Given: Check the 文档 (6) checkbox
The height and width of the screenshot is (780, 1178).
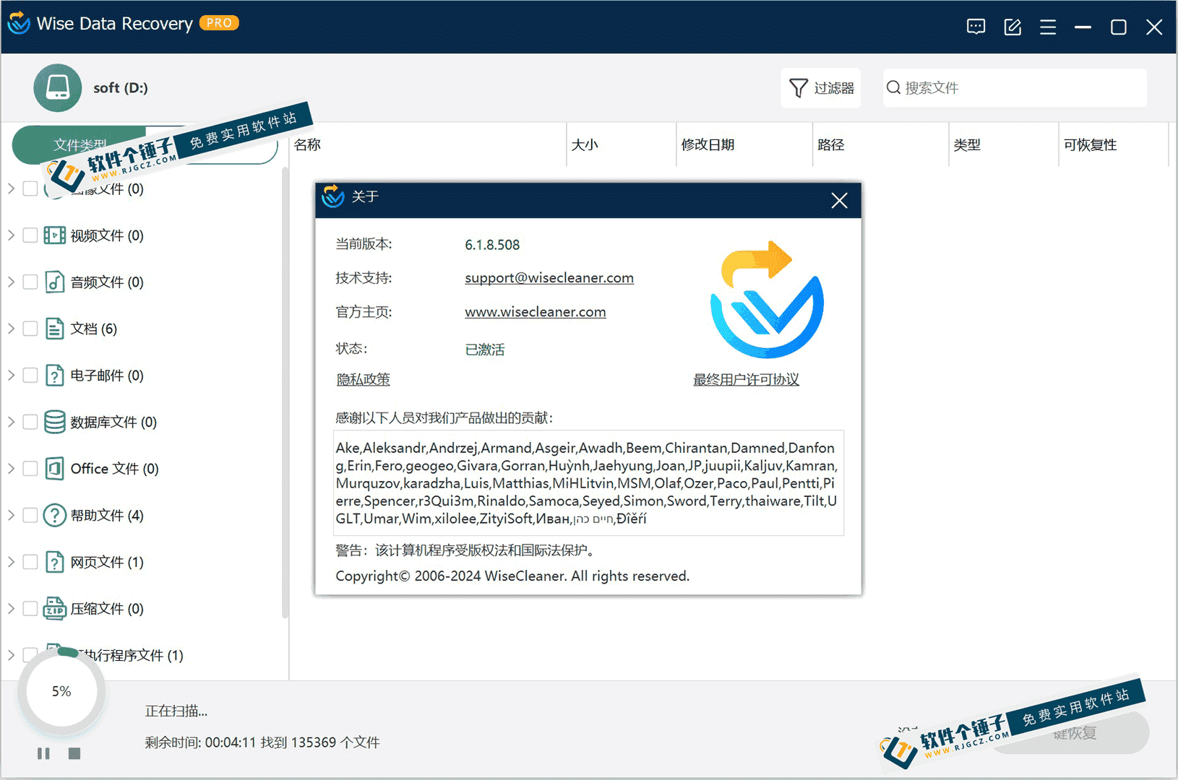Looking at the screenshot, I should coord(30,328).
